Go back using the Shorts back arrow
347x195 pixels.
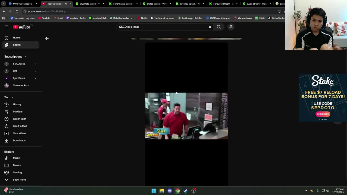coord(47,38)
